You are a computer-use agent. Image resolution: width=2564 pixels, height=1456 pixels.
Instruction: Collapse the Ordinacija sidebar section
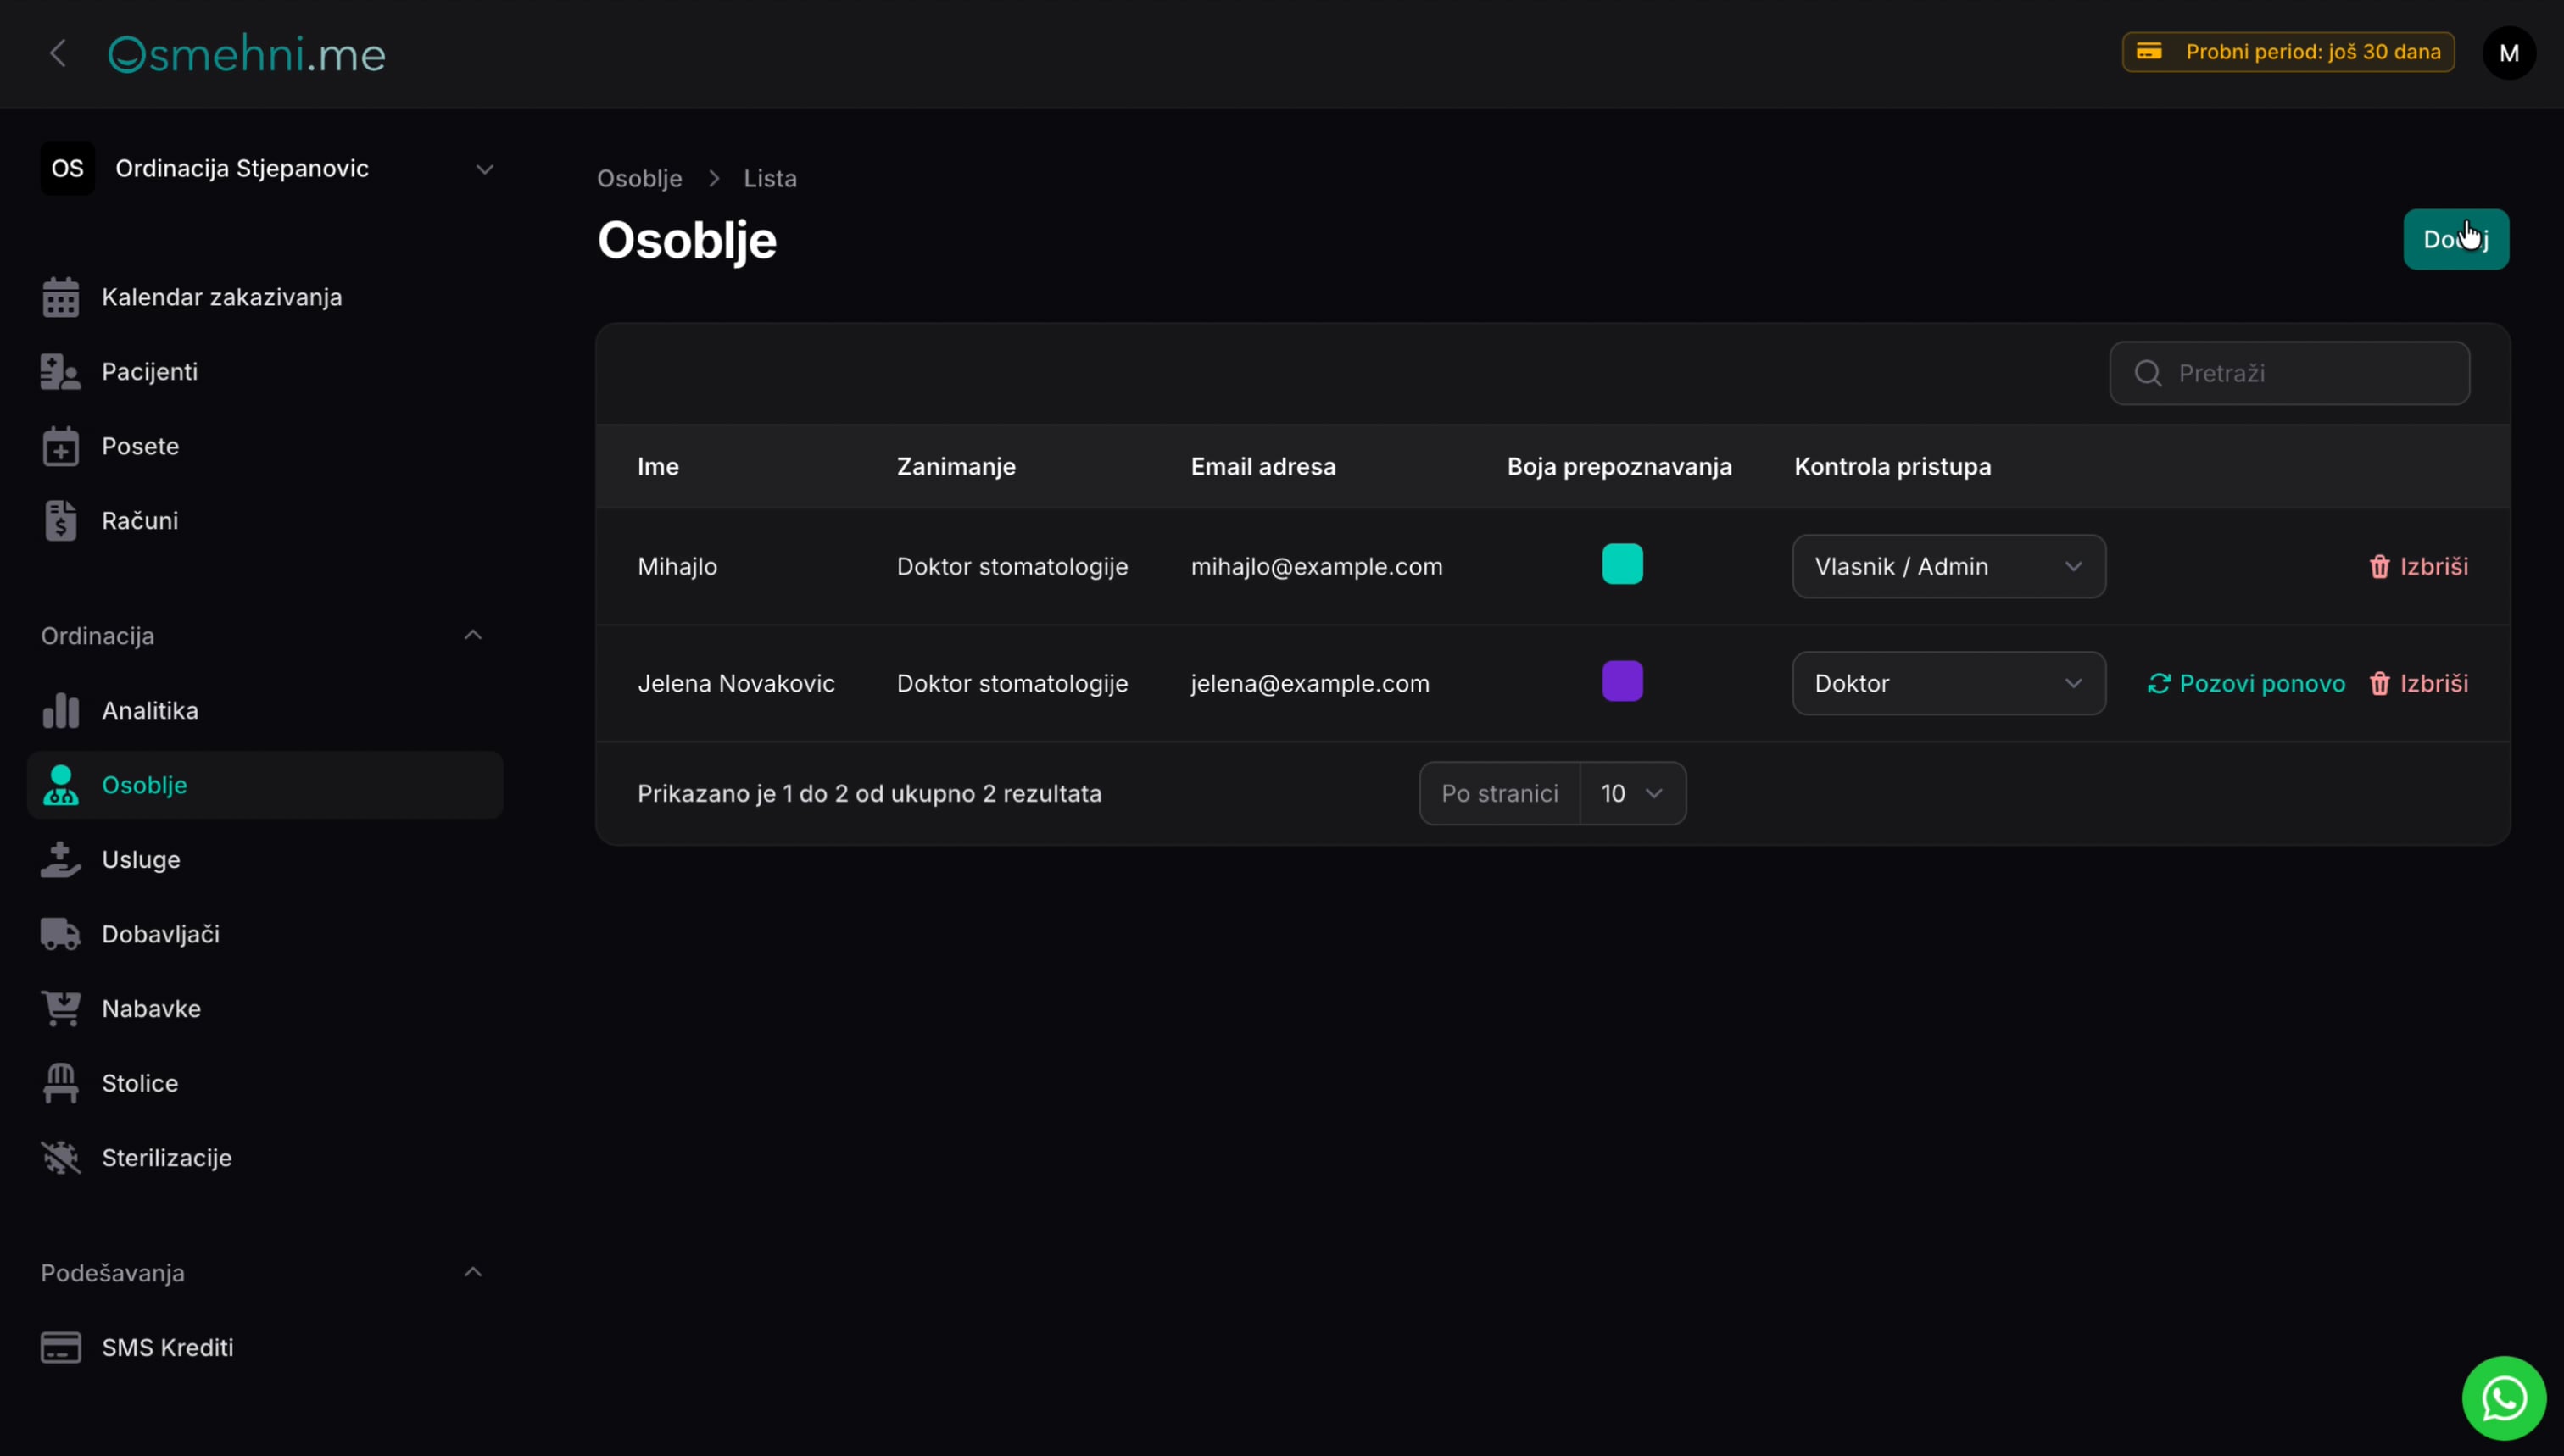pyautogui.click(x=473, y=635)
